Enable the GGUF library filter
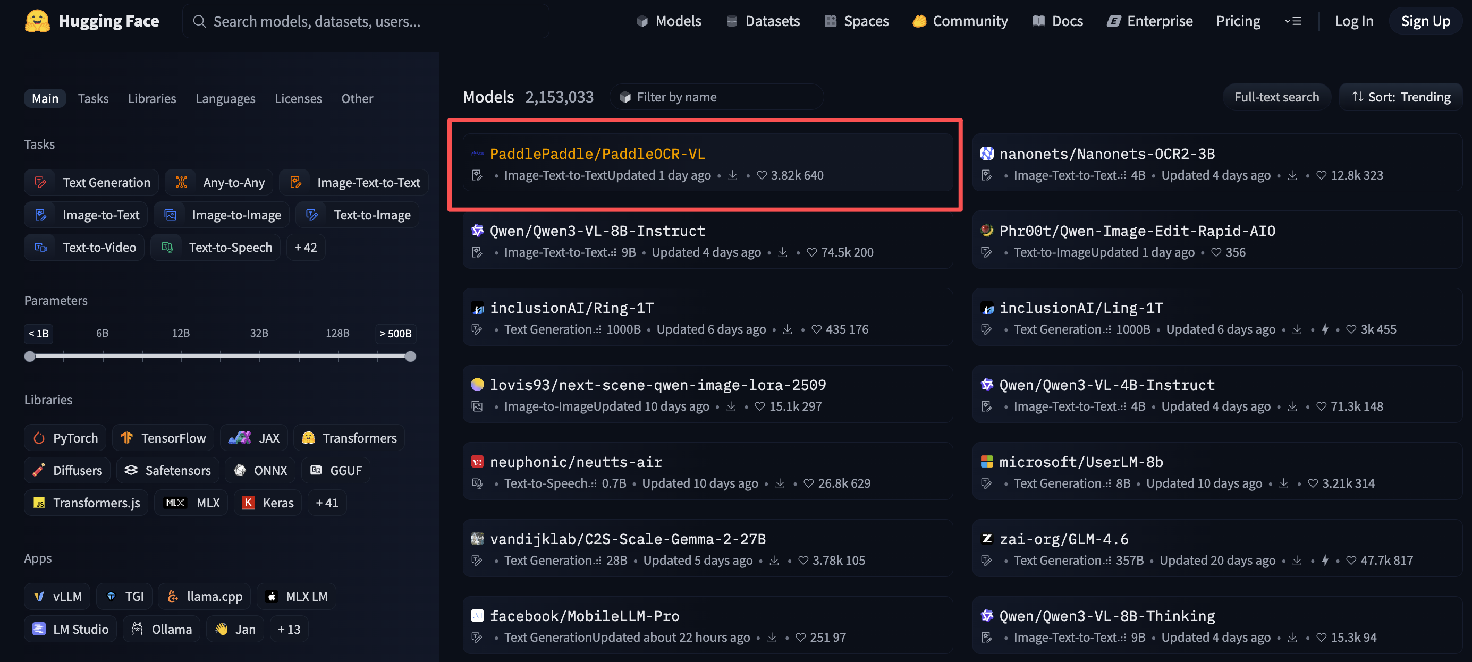Viewport: 1472px width, 662px height. click(x=336, y=470)
